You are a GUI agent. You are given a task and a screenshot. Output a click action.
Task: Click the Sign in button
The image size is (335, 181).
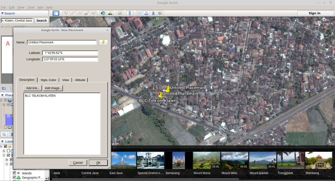[x=314, y=13]
